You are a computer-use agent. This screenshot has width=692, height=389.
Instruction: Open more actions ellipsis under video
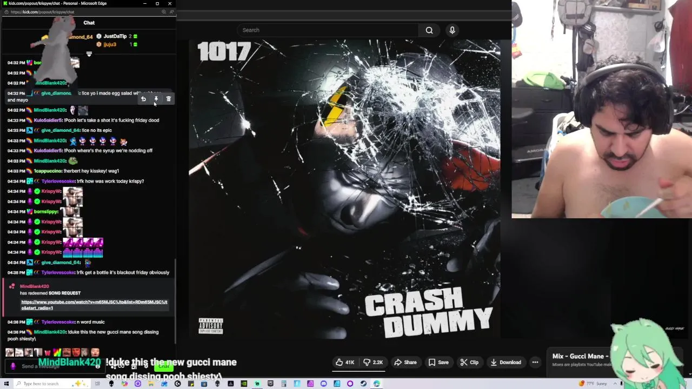point(535,363)
